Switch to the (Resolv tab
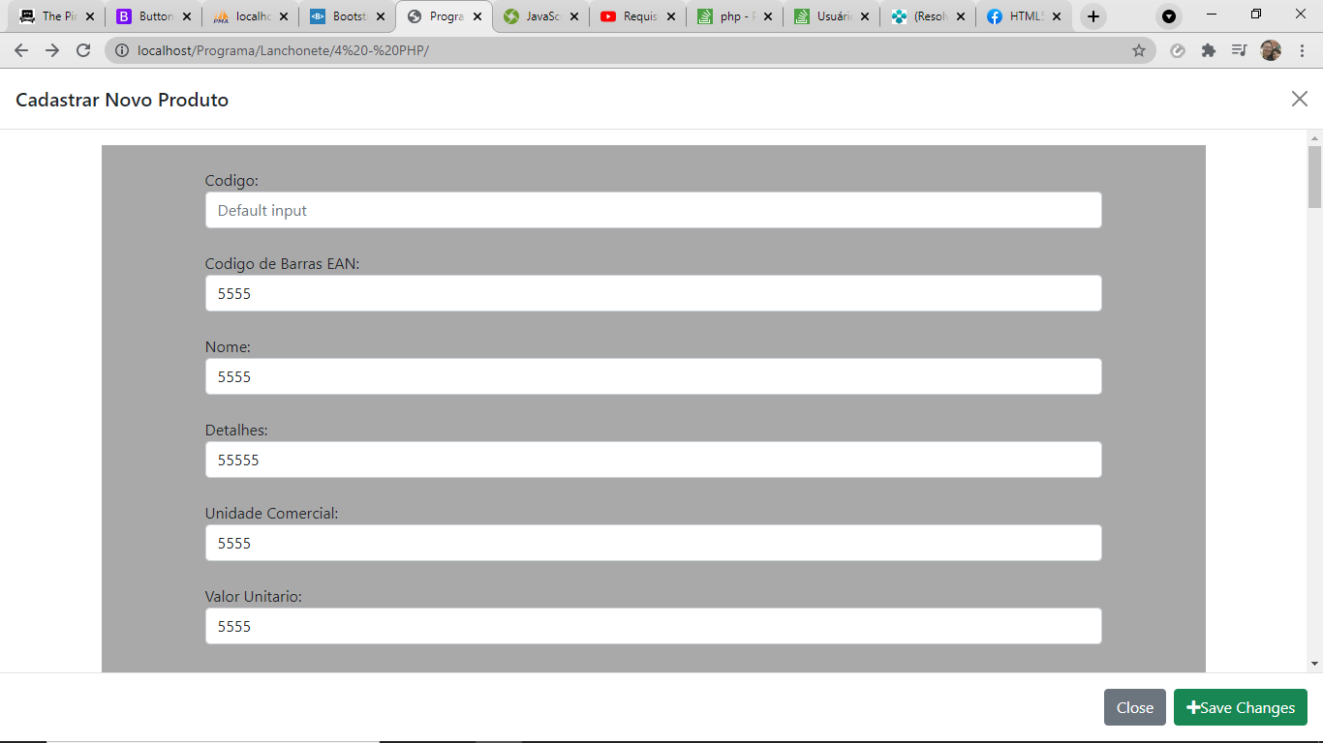This screenshot has width=1323, height=743. [x=928, y=16]
